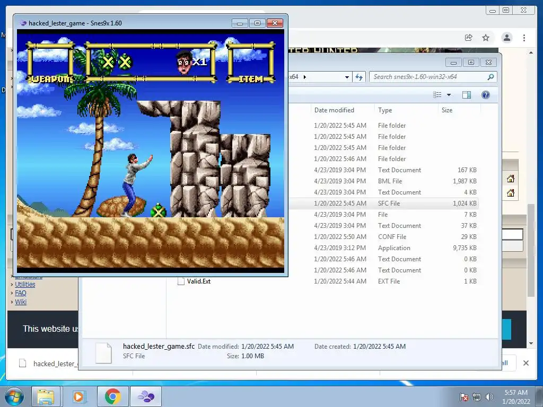This screenshot has height=407, width=543.
Task: Switch to Snes9x taskbar icon
Action: click(x=146, y=396)
